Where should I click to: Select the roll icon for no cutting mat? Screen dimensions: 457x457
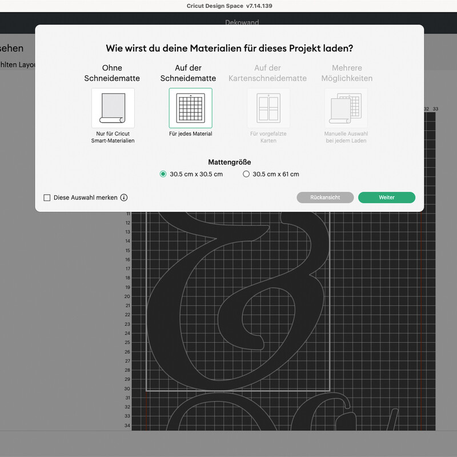pyautogui.click(x=113, y=108)
